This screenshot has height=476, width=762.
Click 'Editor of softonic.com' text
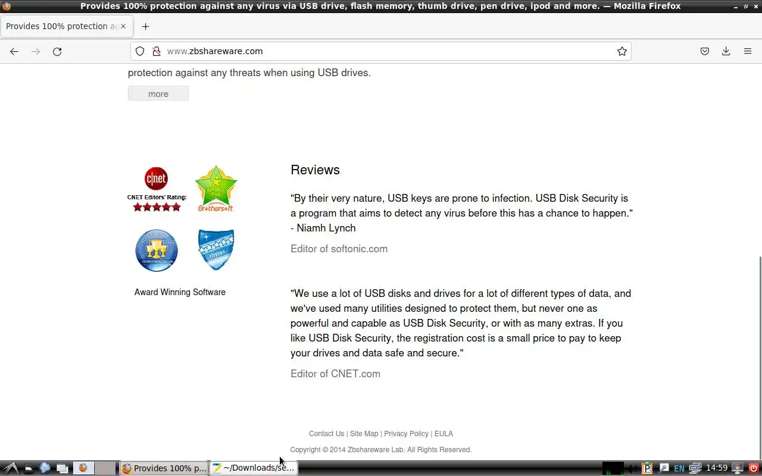339,249
